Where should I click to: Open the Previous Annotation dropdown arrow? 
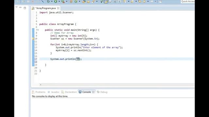point(136,1)
